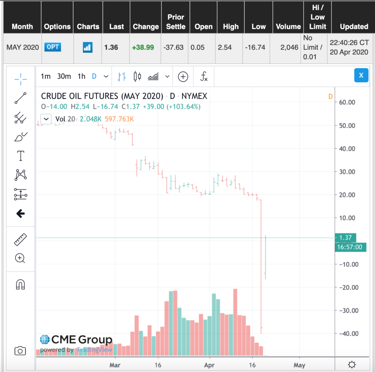Select the crosshair cursor tool
375x372 pixels.
click(21, 78)
